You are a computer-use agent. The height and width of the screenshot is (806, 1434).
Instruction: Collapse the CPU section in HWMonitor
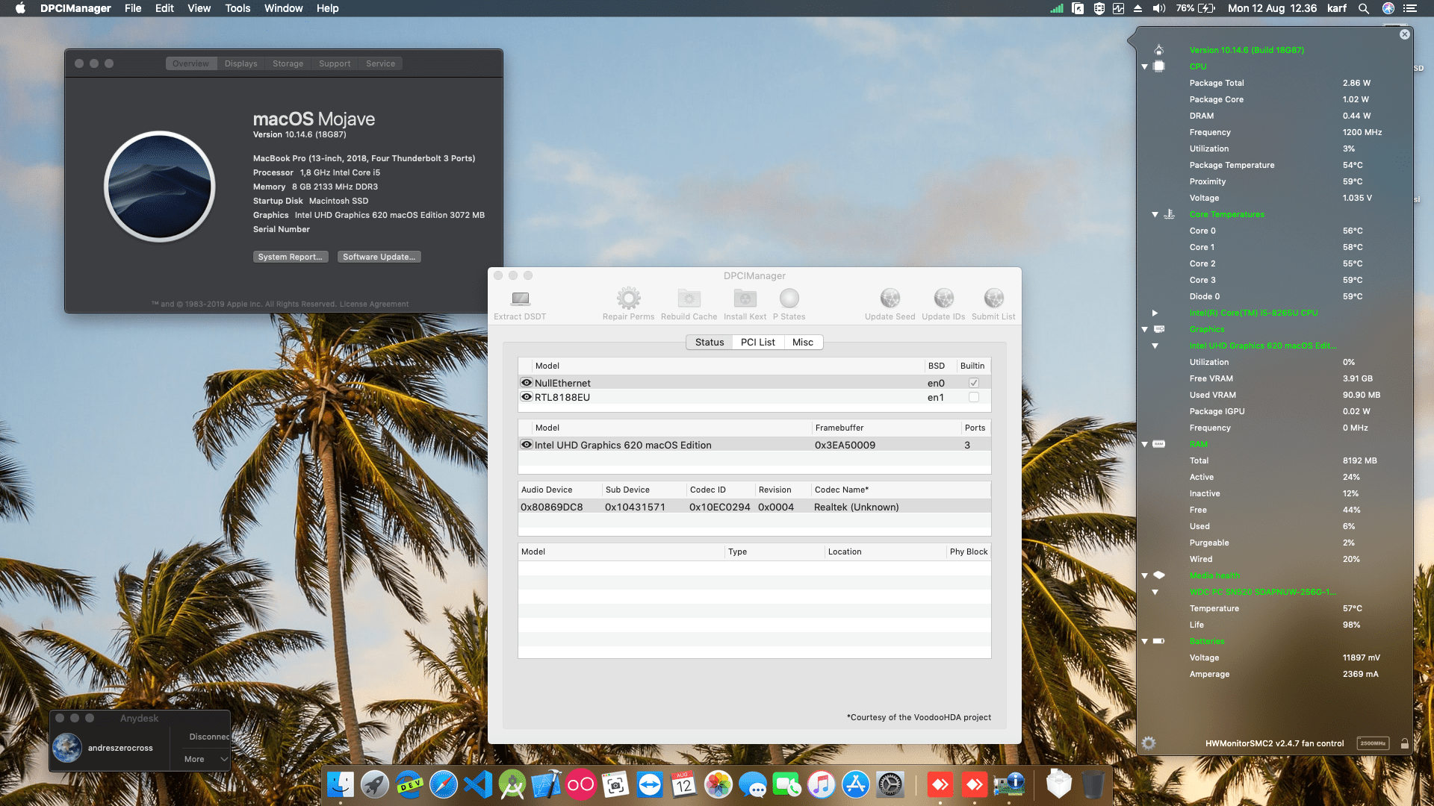(x=1145, y=66)
